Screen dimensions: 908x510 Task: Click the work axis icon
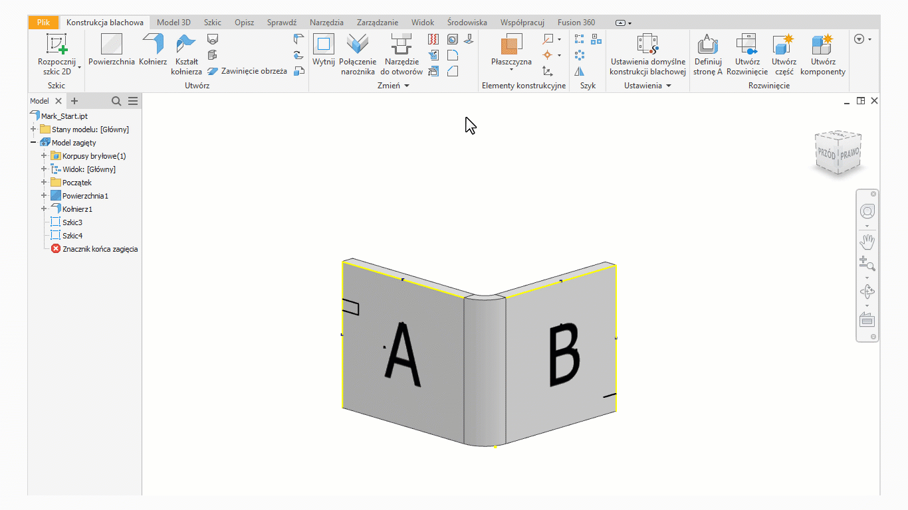[x=548, y=39]
